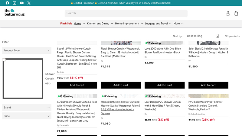The image size is (242, 136).
Task: Open the Kitchen and Dining menu
Action: tap(100, 24)
